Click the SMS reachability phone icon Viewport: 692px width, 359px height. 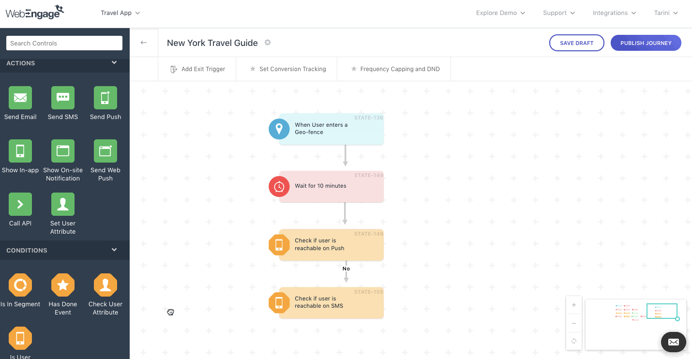pos(279,302)
